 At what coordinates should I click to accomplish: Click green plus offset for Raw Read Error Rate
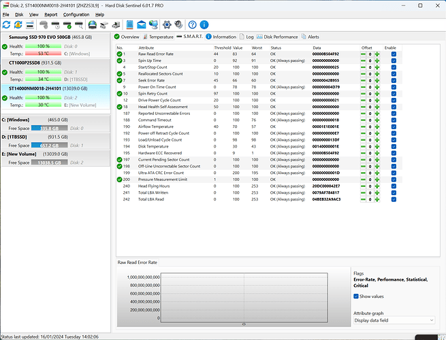pyautogui.click(x=377, y=53)
